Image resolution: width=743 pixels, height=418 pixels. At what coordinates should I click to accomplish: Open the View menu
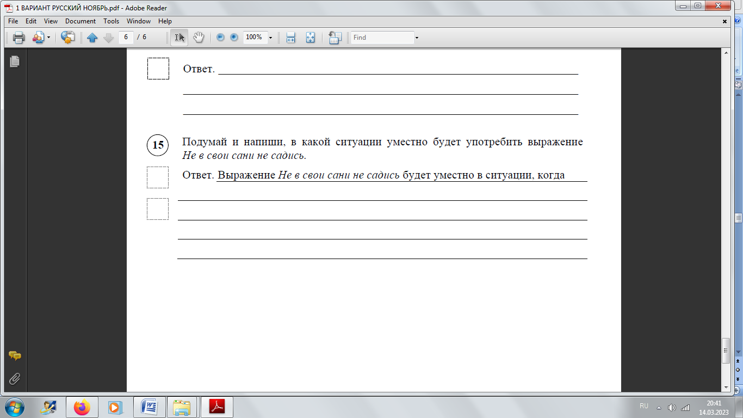(51, 21)
